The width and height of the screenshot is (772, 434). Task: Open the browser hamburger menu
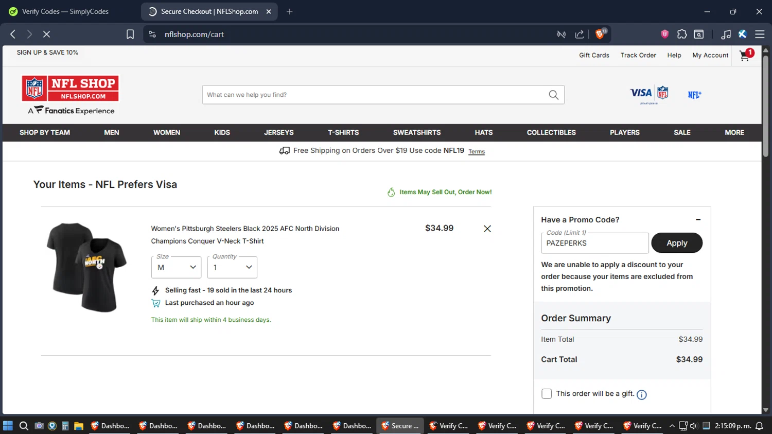(760, 34)
